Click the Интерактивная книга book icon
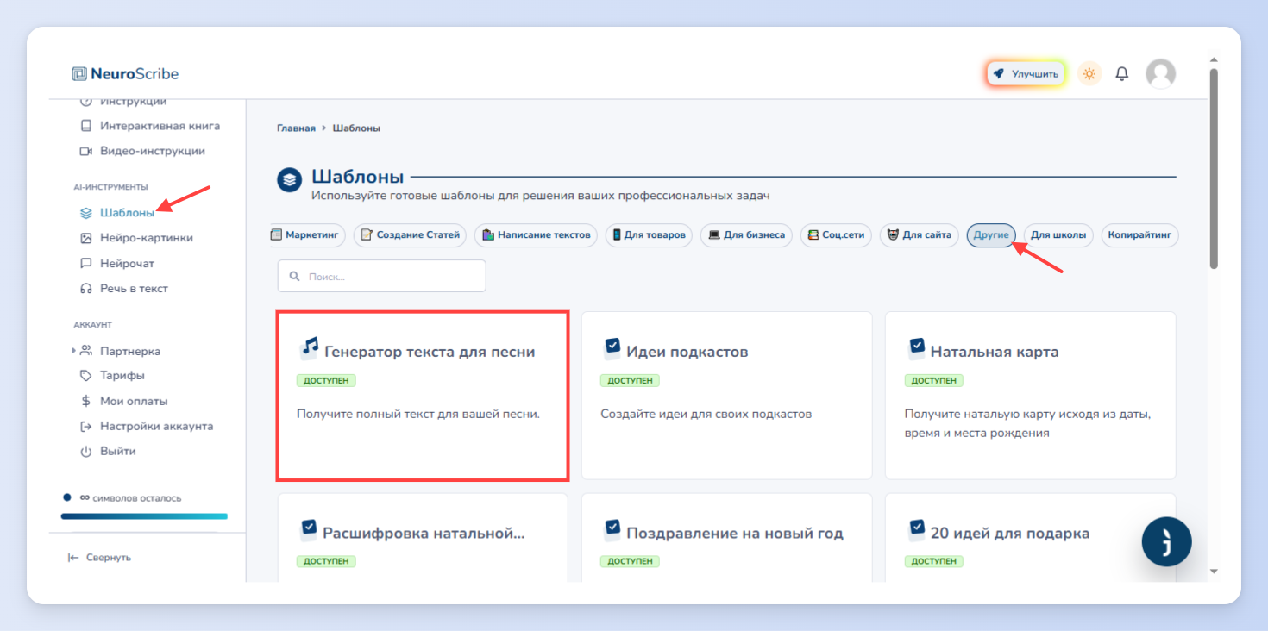 [x=85, y=126]
